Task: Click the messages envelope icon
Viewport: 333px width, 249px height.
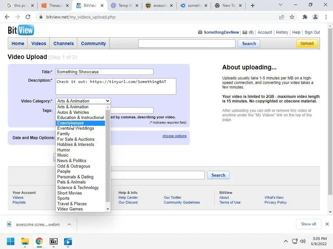Action: click(245, 32)
